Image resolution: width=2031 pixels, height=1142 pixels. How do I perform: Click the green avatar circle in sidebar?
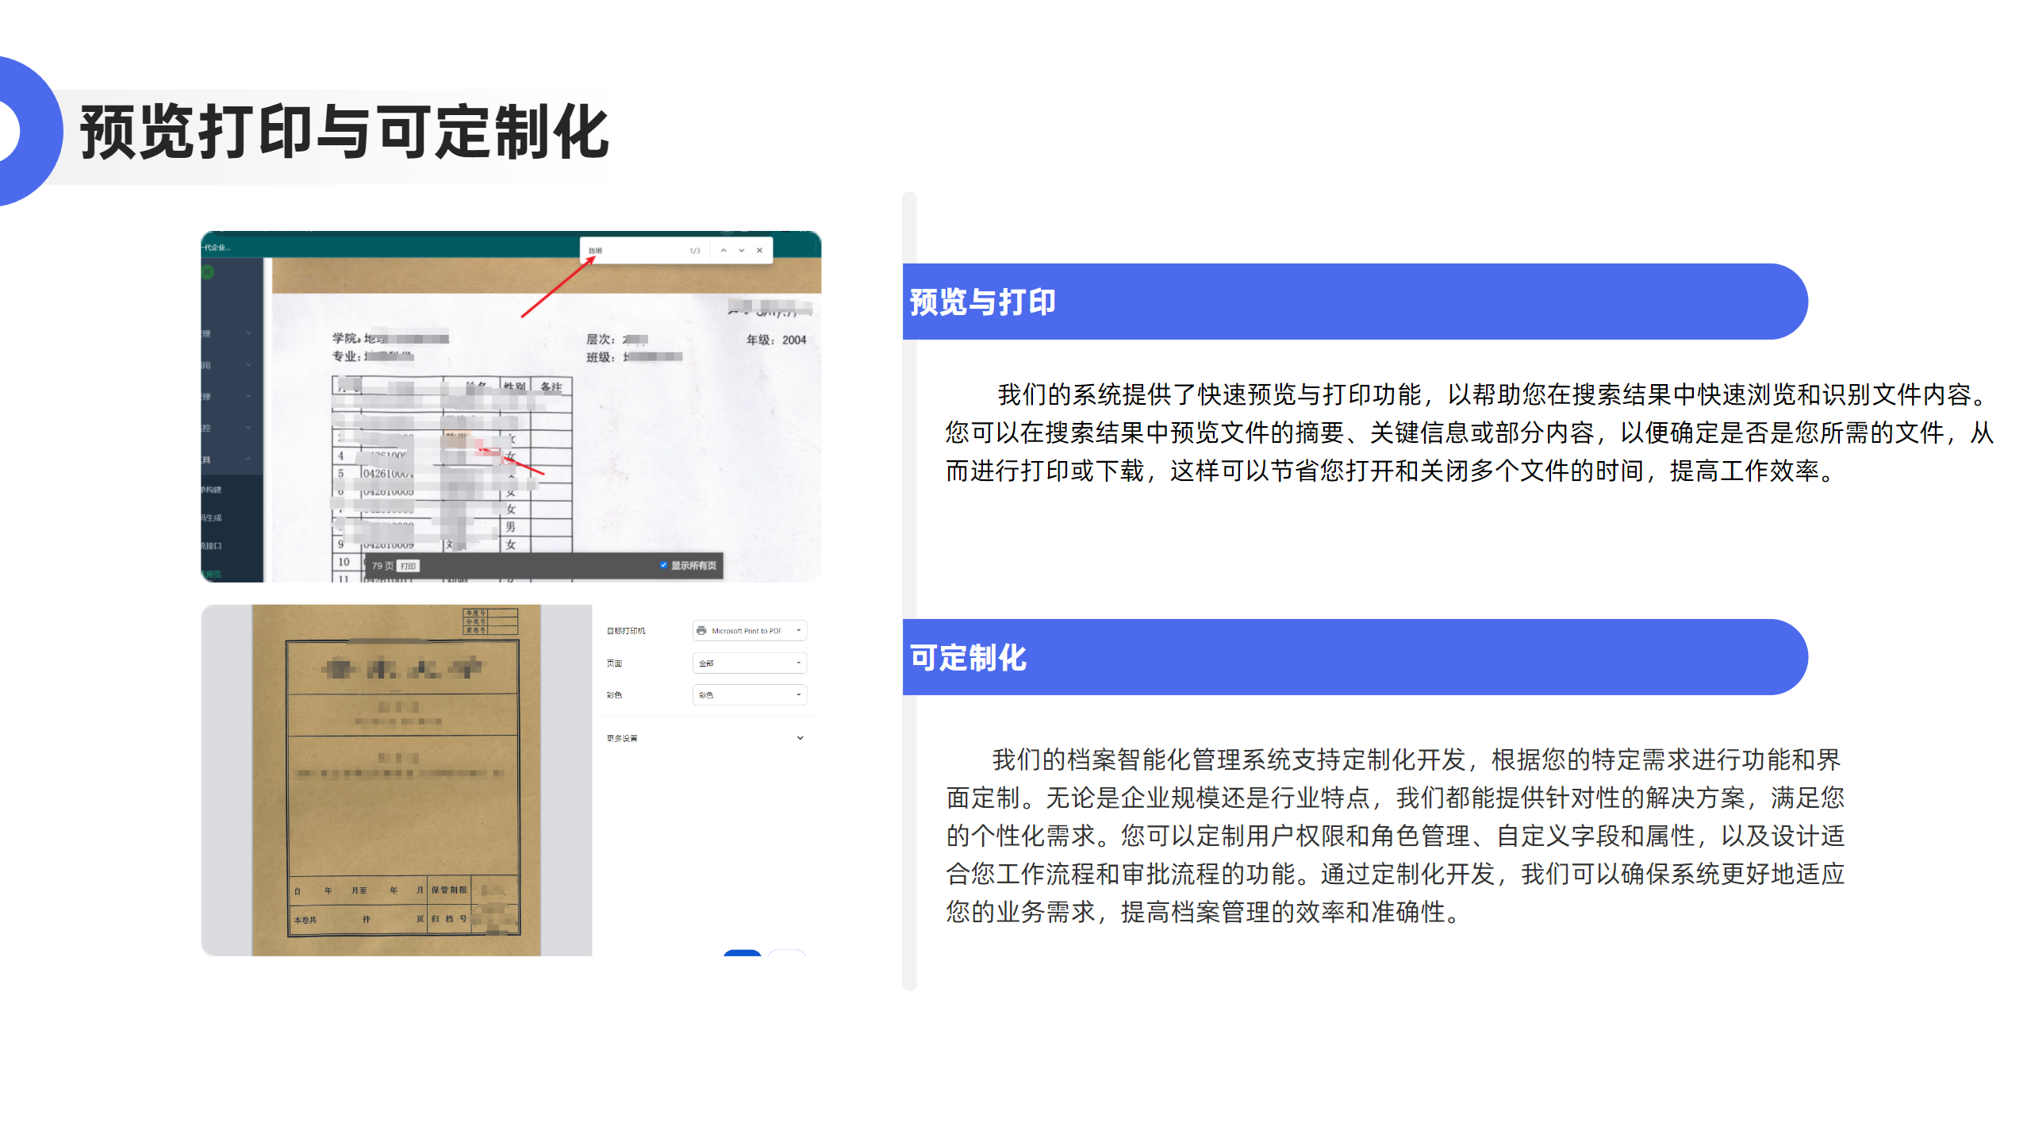(208, 272)
